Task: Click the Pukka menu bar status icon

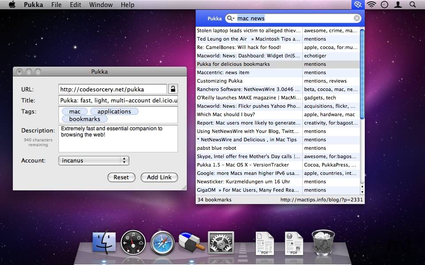Action: point(358,5)
